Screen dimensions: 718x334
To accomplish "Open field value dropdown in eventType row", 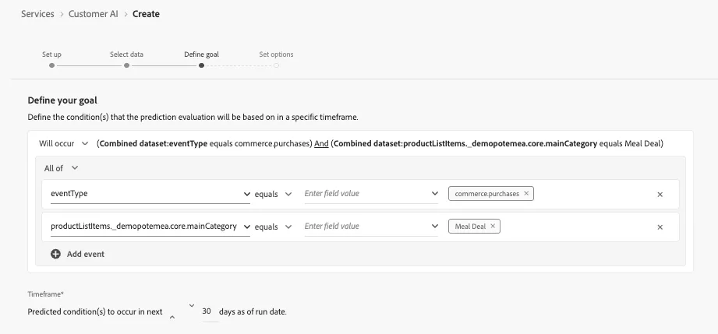I will point(434,194).
